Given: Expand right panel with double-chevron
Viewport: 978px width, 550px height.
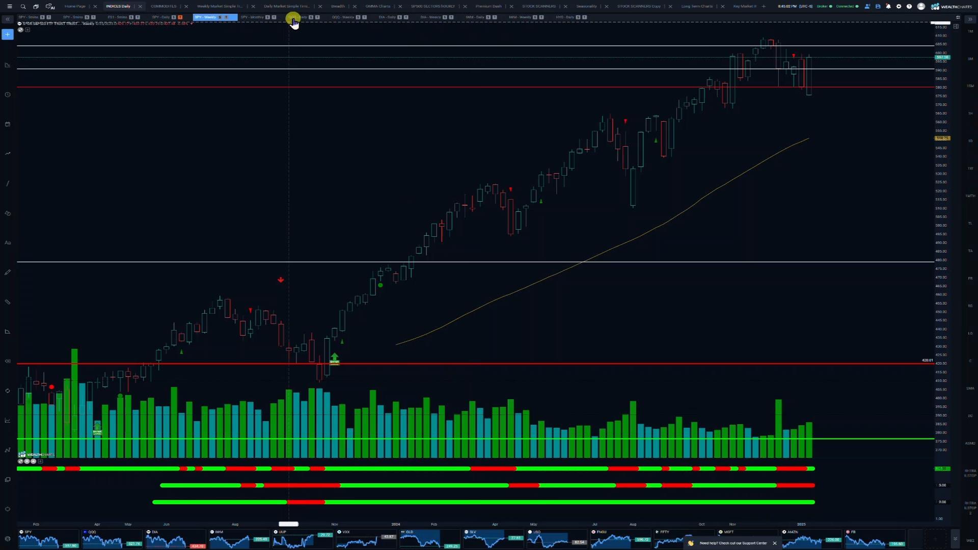Looking at the screenshot, I should pyautogui.click(x=970, y=19).
